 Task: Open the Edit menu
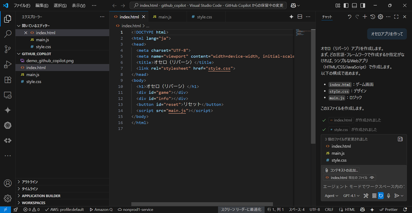[x=42, y=5]
